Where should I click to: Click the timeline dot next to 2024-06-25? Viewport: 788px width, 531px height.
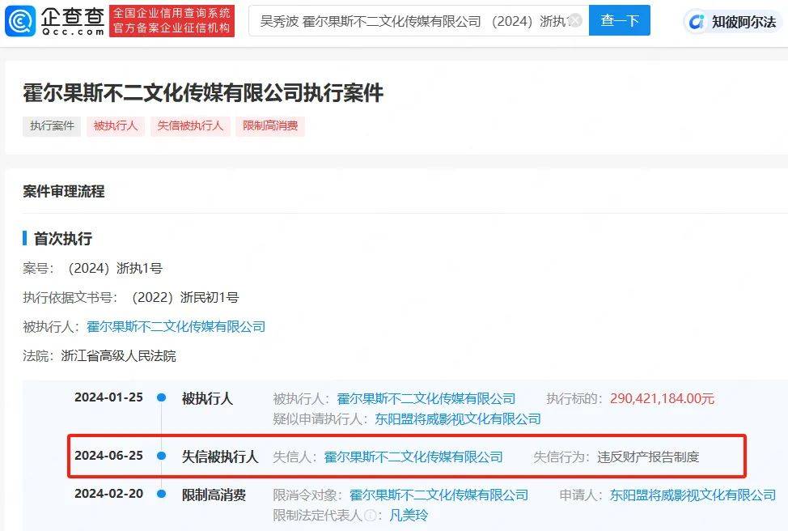[162, 457]
